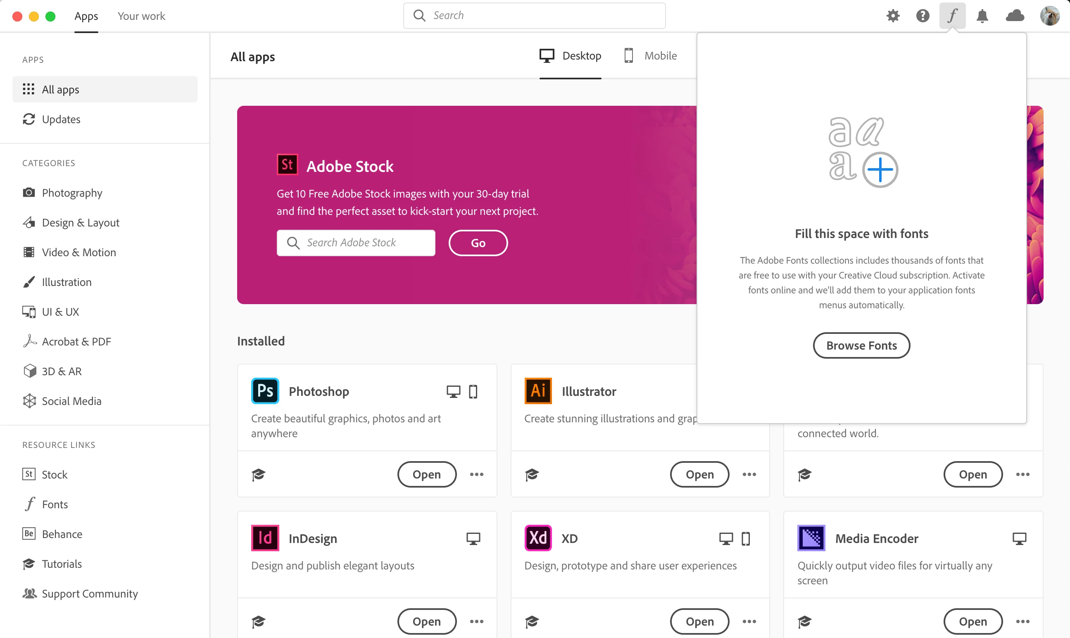
Task: Click the Xd app icon
Action: 537,538
